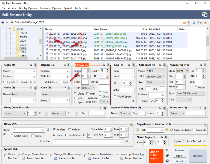Viewport: 210px width, 164px height.
Task: Click the tree view toggle icon
Action: (x=198, y=23)
